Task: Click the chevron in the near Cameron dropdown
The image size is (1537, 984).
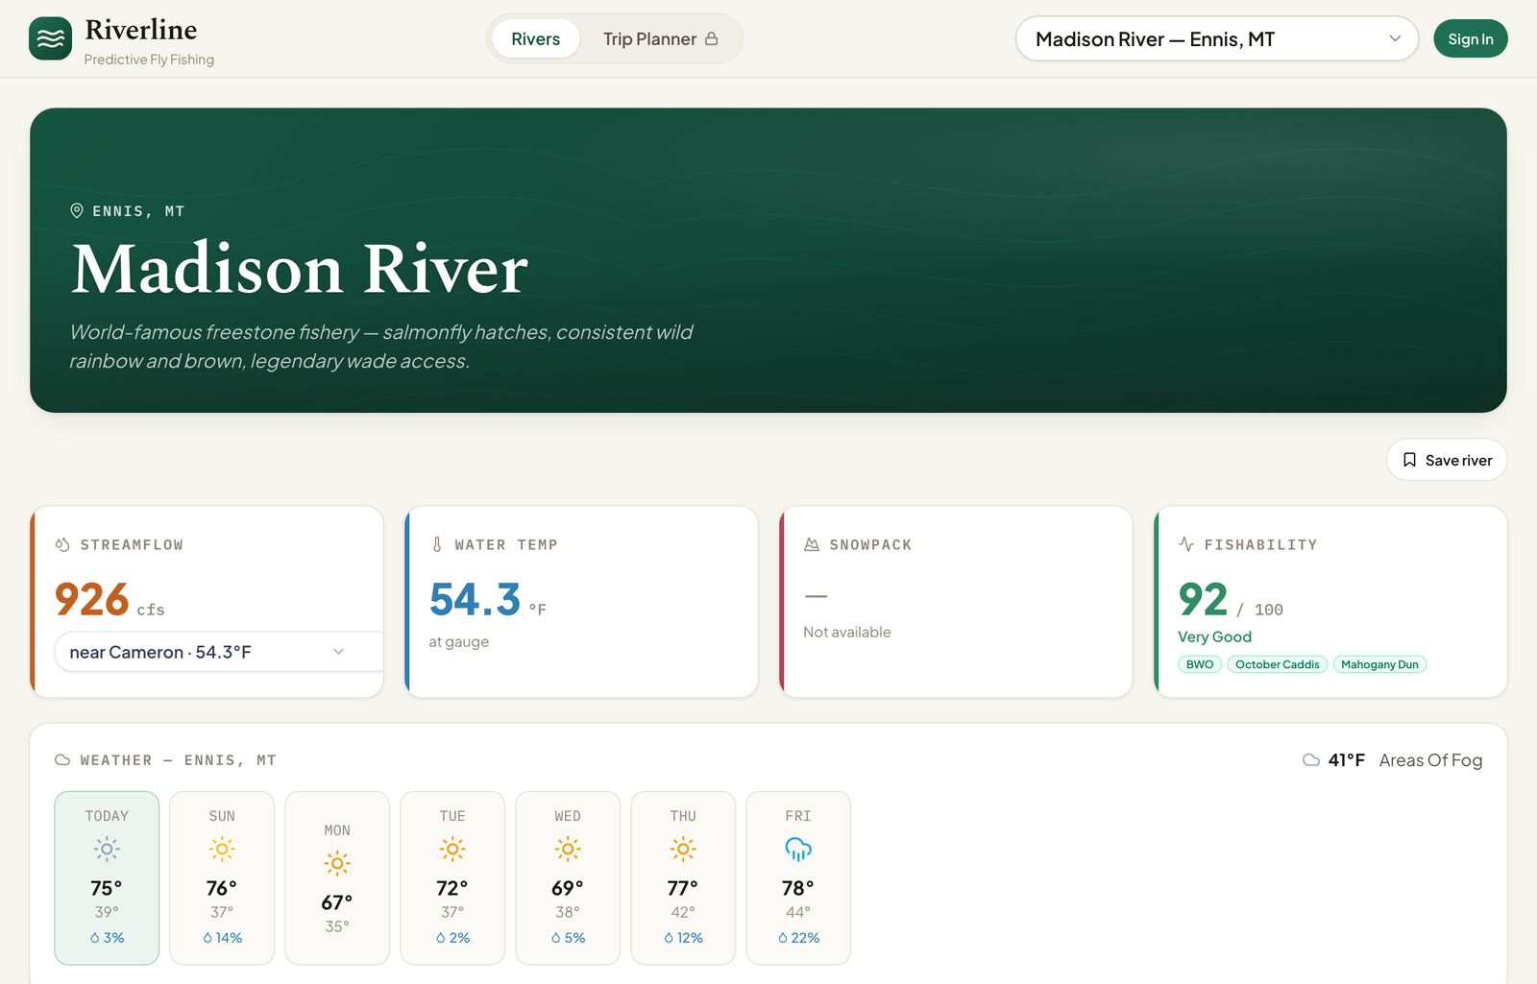Action: point(338,652)
